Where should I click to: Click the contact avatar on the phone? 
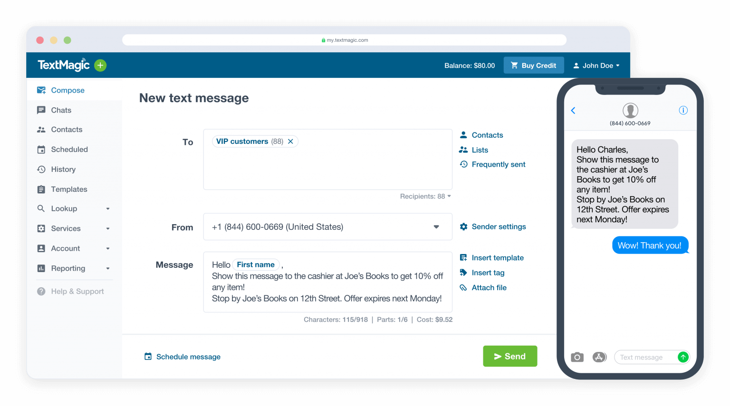pos(630,111)
